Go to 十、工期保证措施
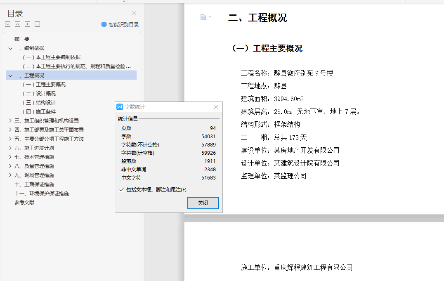The height and width of the screenshot is (281, 444). coord(34,184)
